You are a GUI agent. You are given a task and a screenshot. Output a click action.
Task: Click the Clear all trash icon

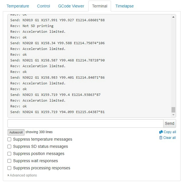click(161, 138)
